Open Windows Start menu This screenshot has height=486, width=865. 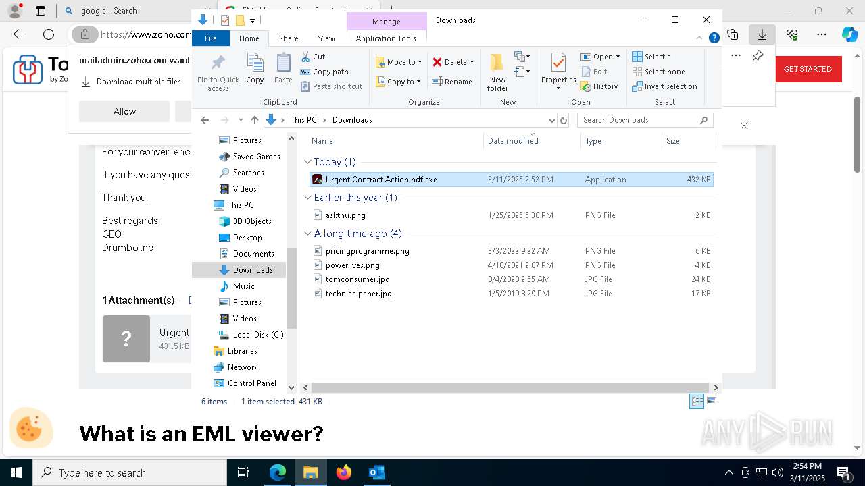16,473
